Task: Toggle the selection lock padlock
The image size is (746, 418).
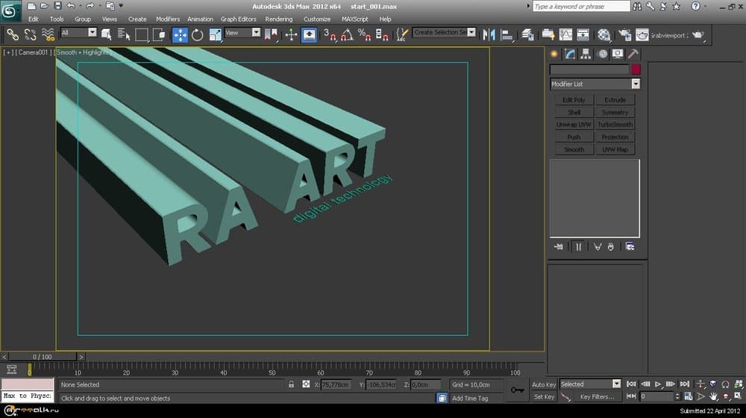Action: [291, 384]
